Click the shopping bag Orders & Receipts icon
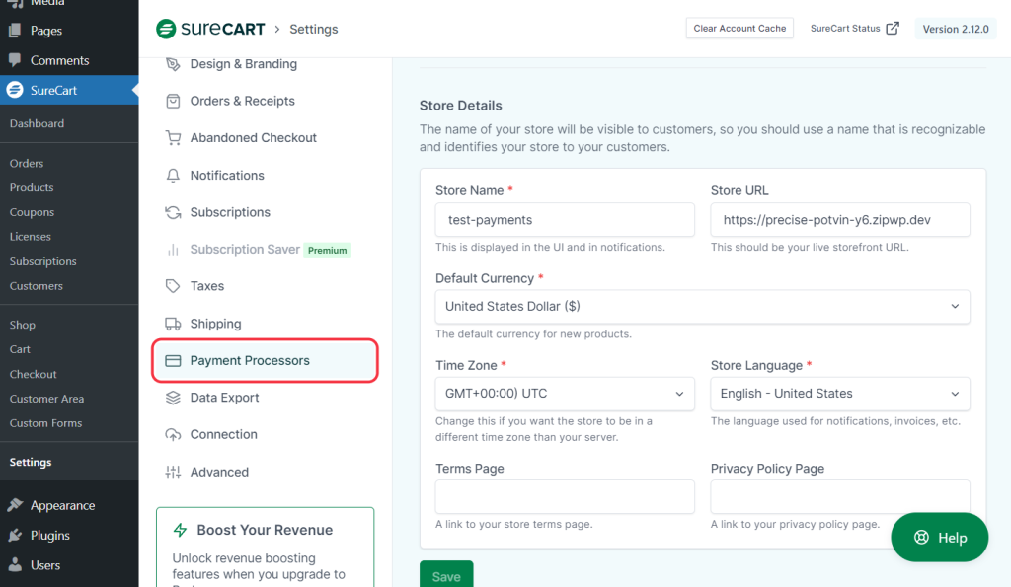 (x=173, y=101)
